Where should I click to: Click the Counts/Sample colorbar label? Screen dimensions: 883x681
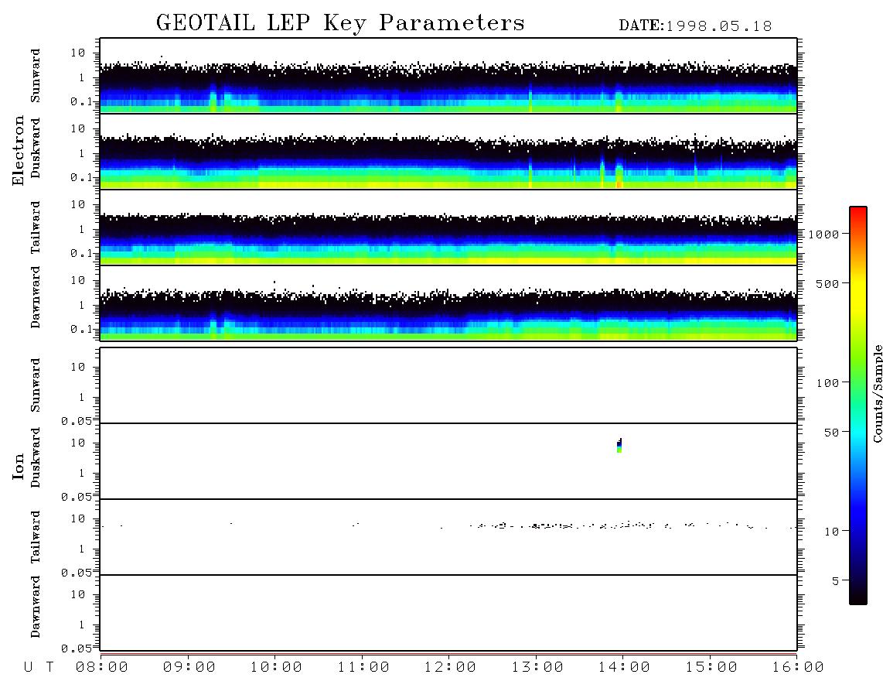tap(877, 393)
